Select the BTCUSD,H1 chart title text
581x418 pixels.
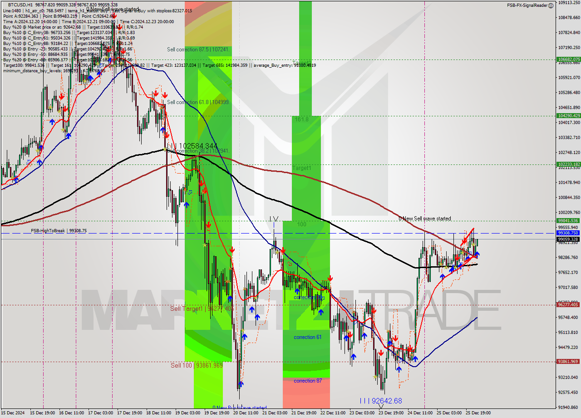click(x=20, y=5)
